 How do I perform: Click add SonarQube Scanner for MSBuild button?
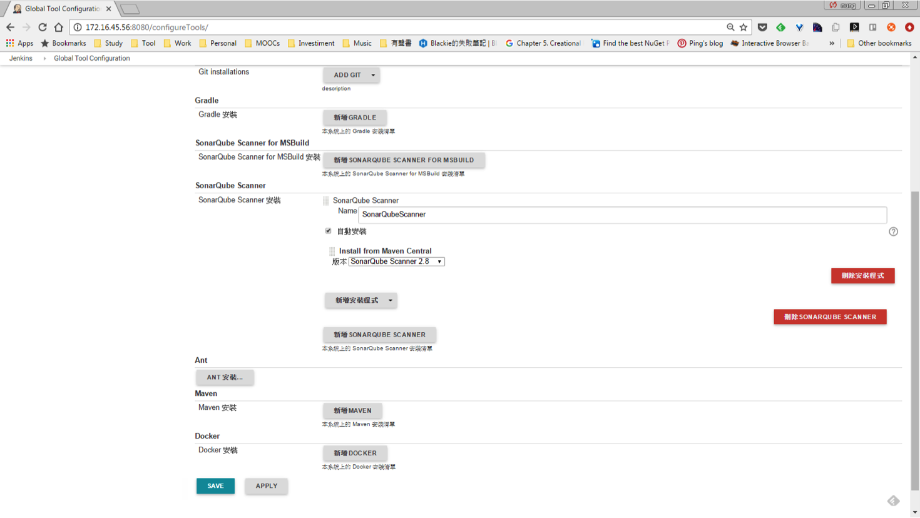[404, 160]
